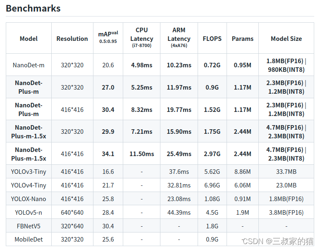Click the "YOLOv4-Tiny" model name cell
320x249 pixels.
[29, 185]
